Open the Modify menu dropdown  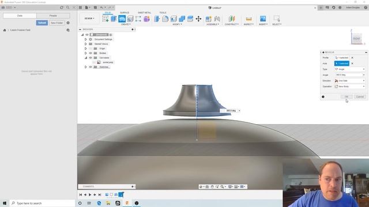[x=177, y=24]
